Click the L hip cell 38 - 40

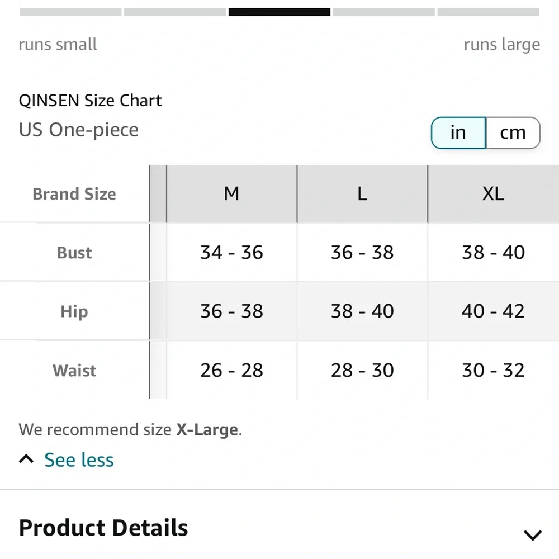(362, 311)
